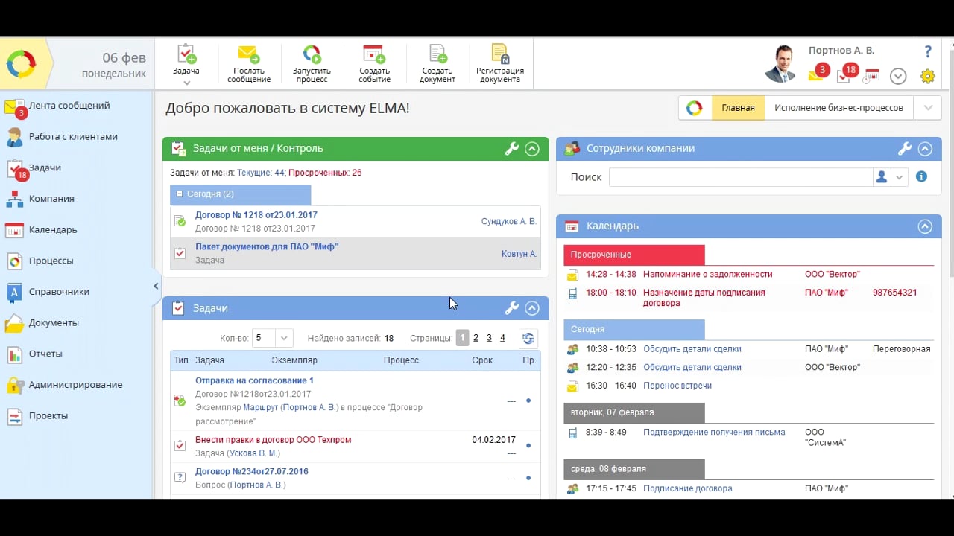Select the Главная tab
The height and width of the screenshot is (536, 954).
pyautogui.click(x=738, y=108)
